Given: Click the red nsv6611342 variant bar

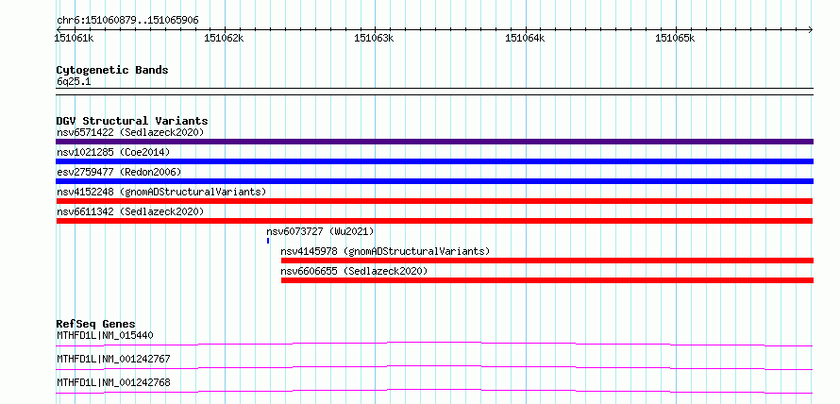Looking at the screenshot, I should [x=434, y=221].
